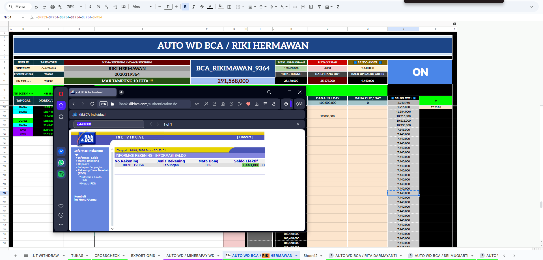Open the functions sigma menu

338,7
